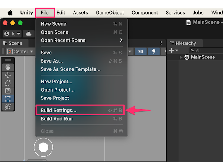Open the Assets menu
223x162 pixels.
click(80, 13)
